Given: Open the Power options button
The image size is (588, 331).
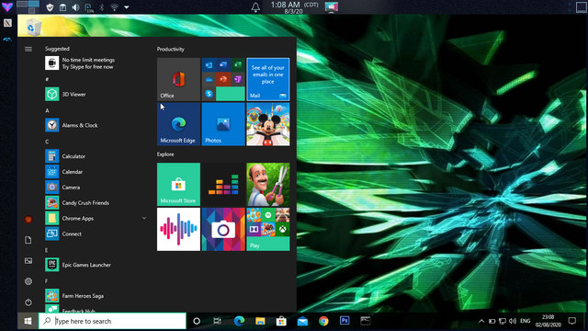Looking at the screenshot, I should click(x=28, y=302).
